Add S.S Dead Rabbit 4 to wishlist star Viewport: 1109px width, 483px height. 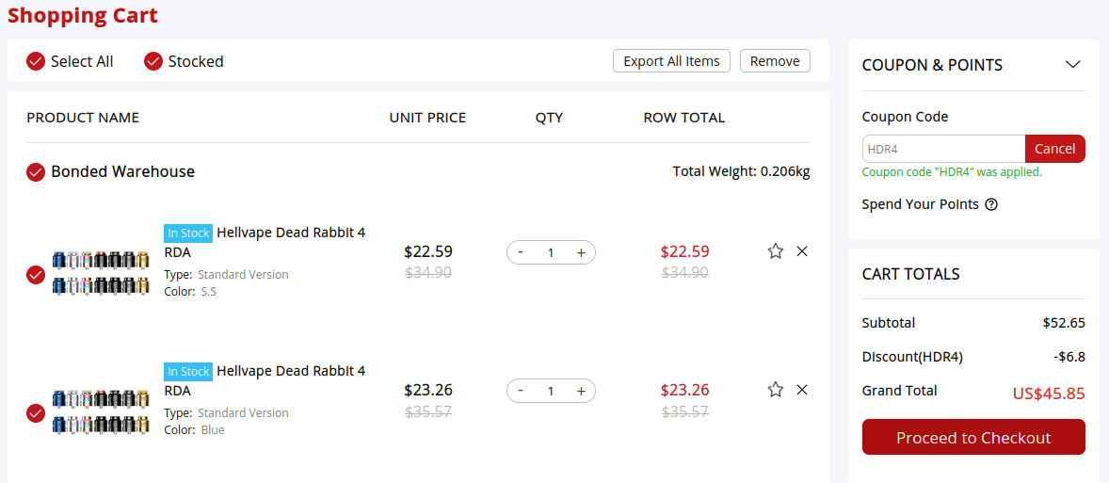click(x=775, y=251)
